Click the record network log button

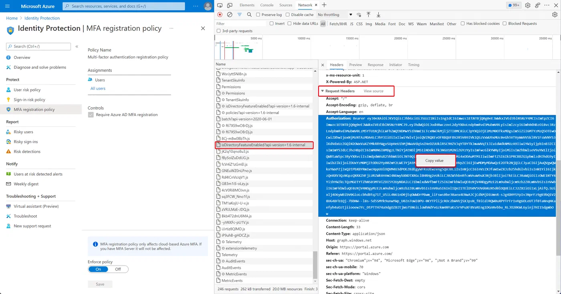tap(220, 15)
